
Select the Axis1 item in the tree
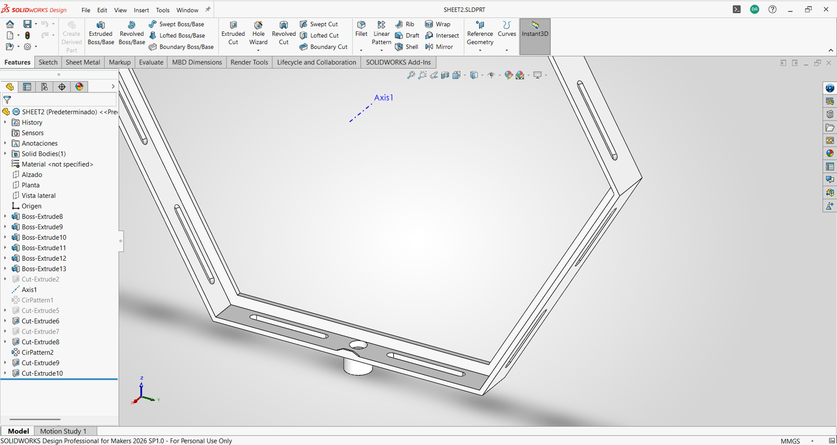[x=29, y=290]
